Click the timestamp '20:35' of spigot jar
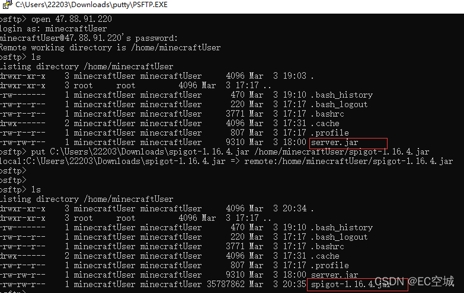464x293 pixels. coord(294,285)
